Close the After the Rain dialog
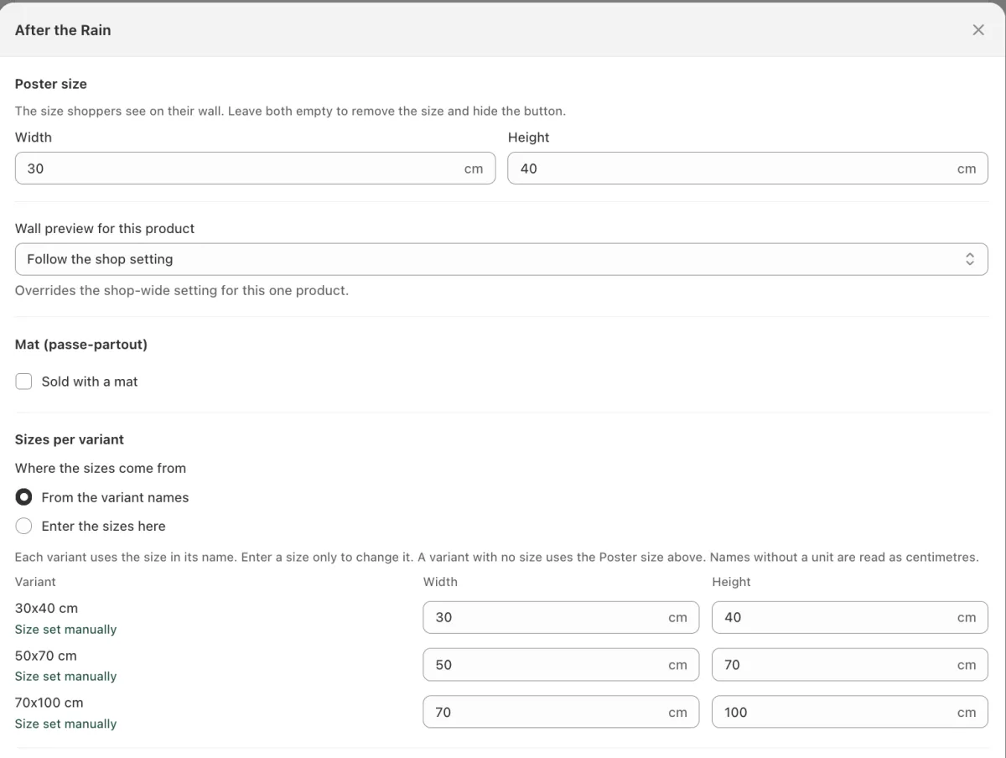The image size is (1006, 758). pos(978,30)
